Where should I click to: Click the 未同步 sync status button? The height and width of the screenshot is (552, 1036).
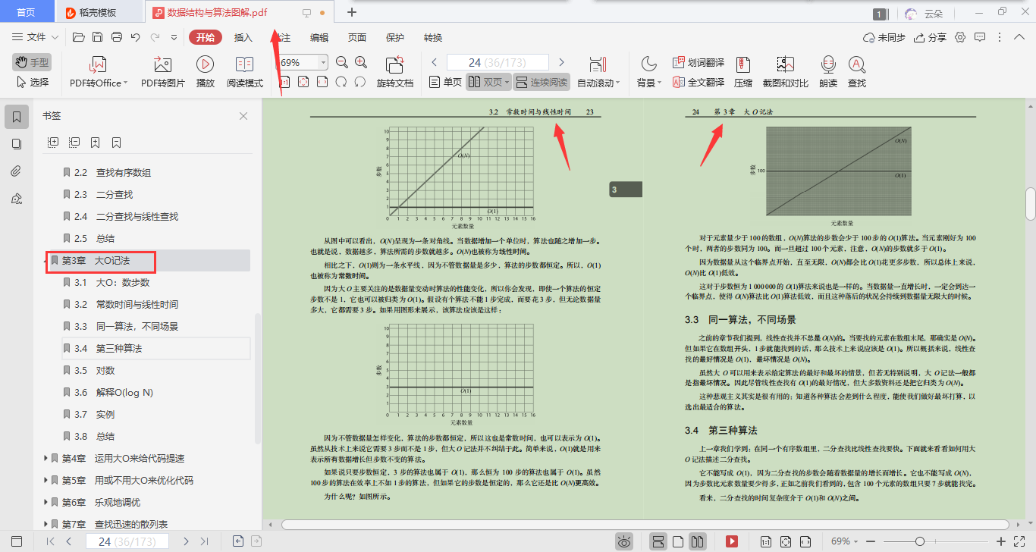[x=884, y=37]
